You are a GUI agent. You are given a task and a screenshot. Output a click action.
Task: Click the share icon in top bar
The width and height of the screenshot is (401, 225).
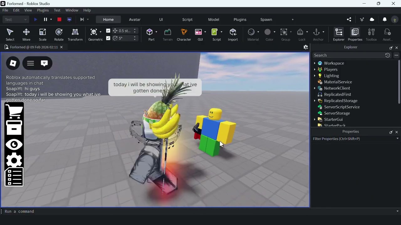(349, 19)
